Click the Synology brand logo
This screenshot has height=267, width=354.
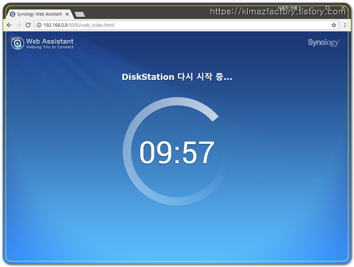tap(324, 42)
